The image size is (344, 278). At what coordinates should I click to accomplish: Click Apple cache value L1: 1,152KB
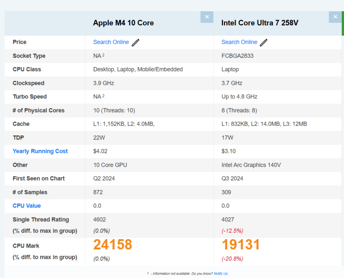click(x=124, y=124)
